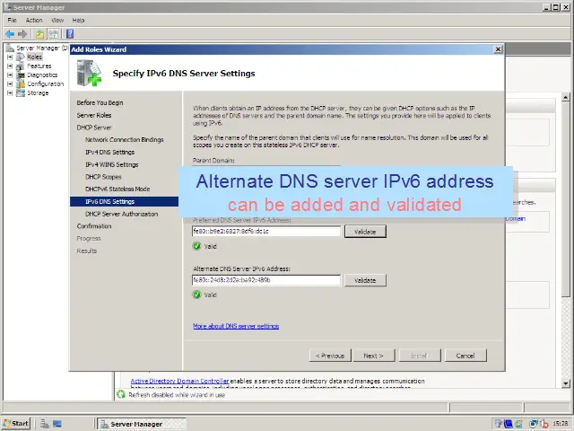This screenshot has width=574, height=431.
Task: Open the View menu
Action: click(57, 20)
